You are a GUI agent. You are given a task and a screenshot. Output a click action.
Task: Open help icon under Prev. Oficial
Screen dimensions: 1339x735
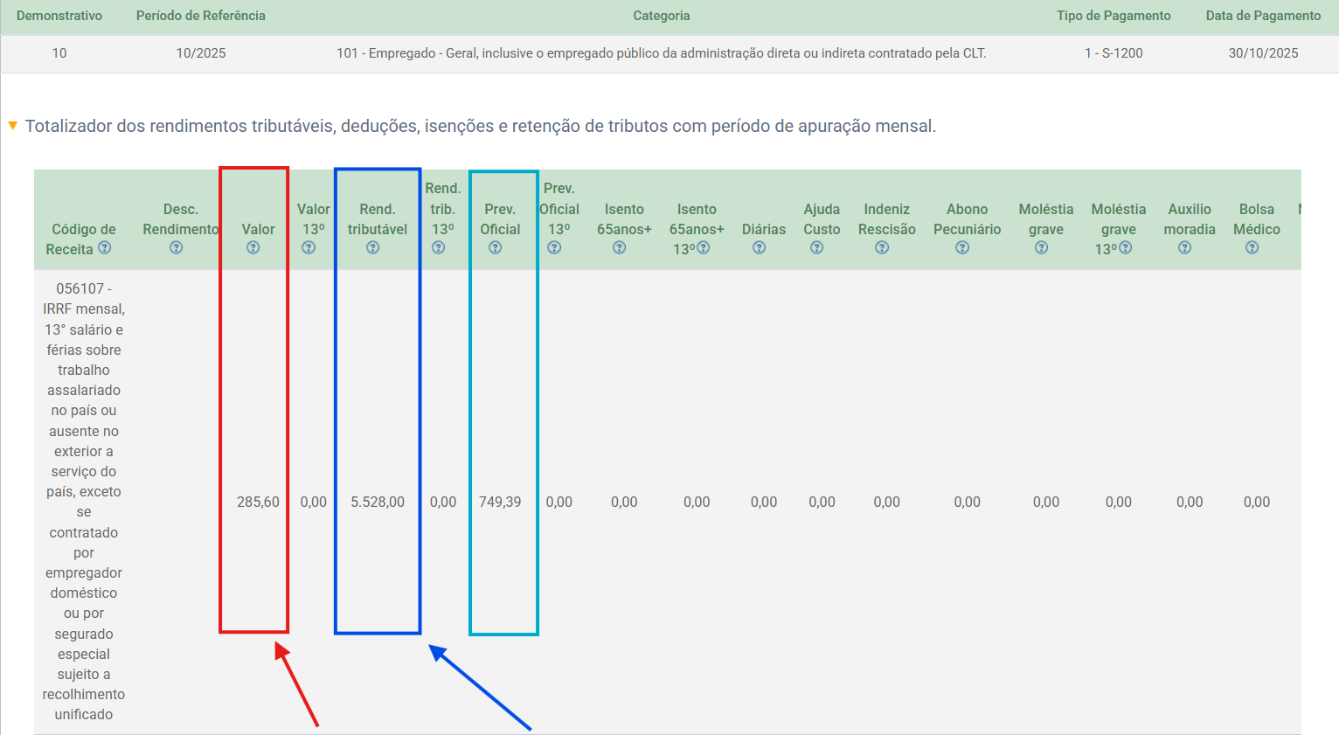(x=496, y=248)
